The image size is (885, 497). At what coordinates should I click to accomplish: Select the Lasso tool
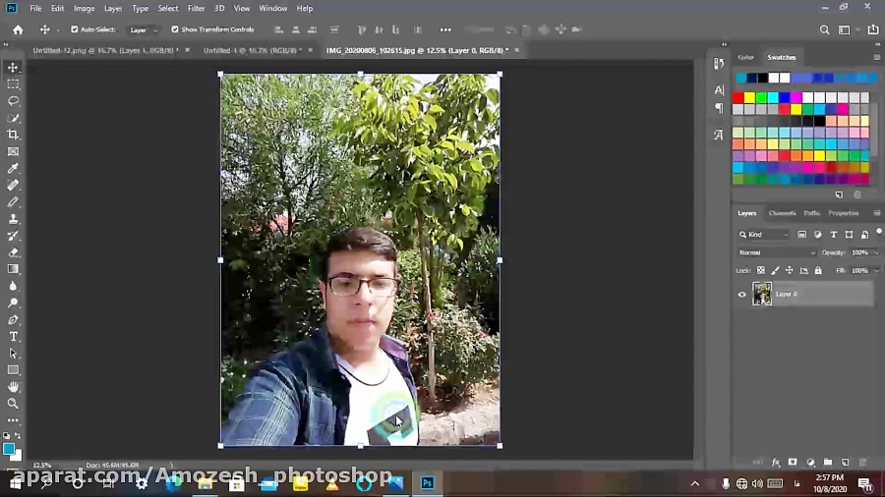[13, 101]
